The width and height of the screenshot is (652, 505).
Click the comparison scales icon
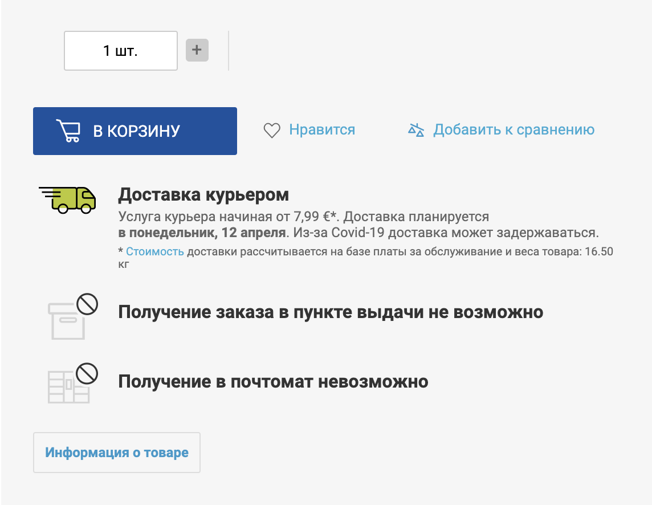point(416,130)
